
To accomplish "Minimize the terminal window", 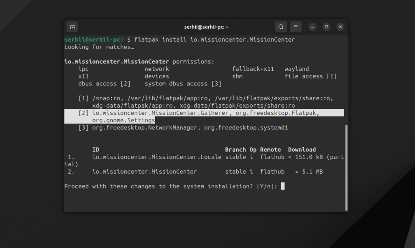I will 312,27.
